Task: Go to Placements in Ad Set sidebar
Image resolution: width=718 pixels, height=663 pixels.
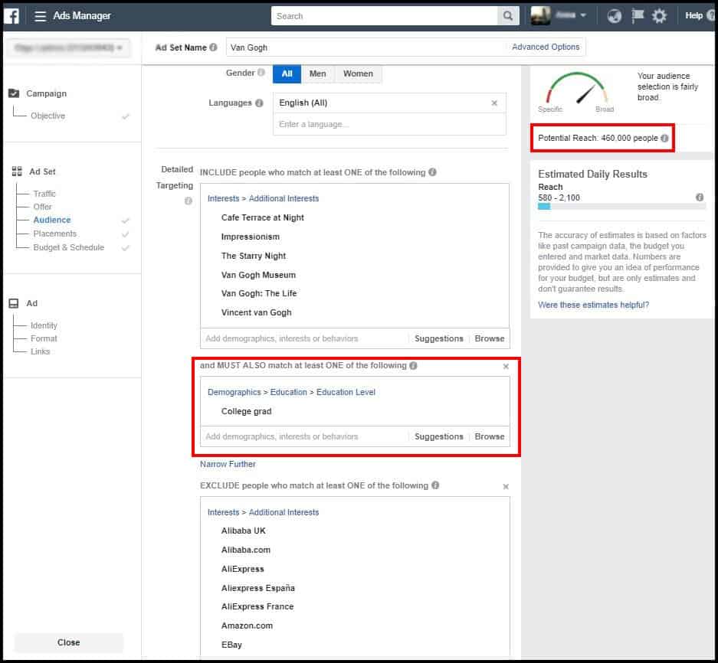Action: 54,234
